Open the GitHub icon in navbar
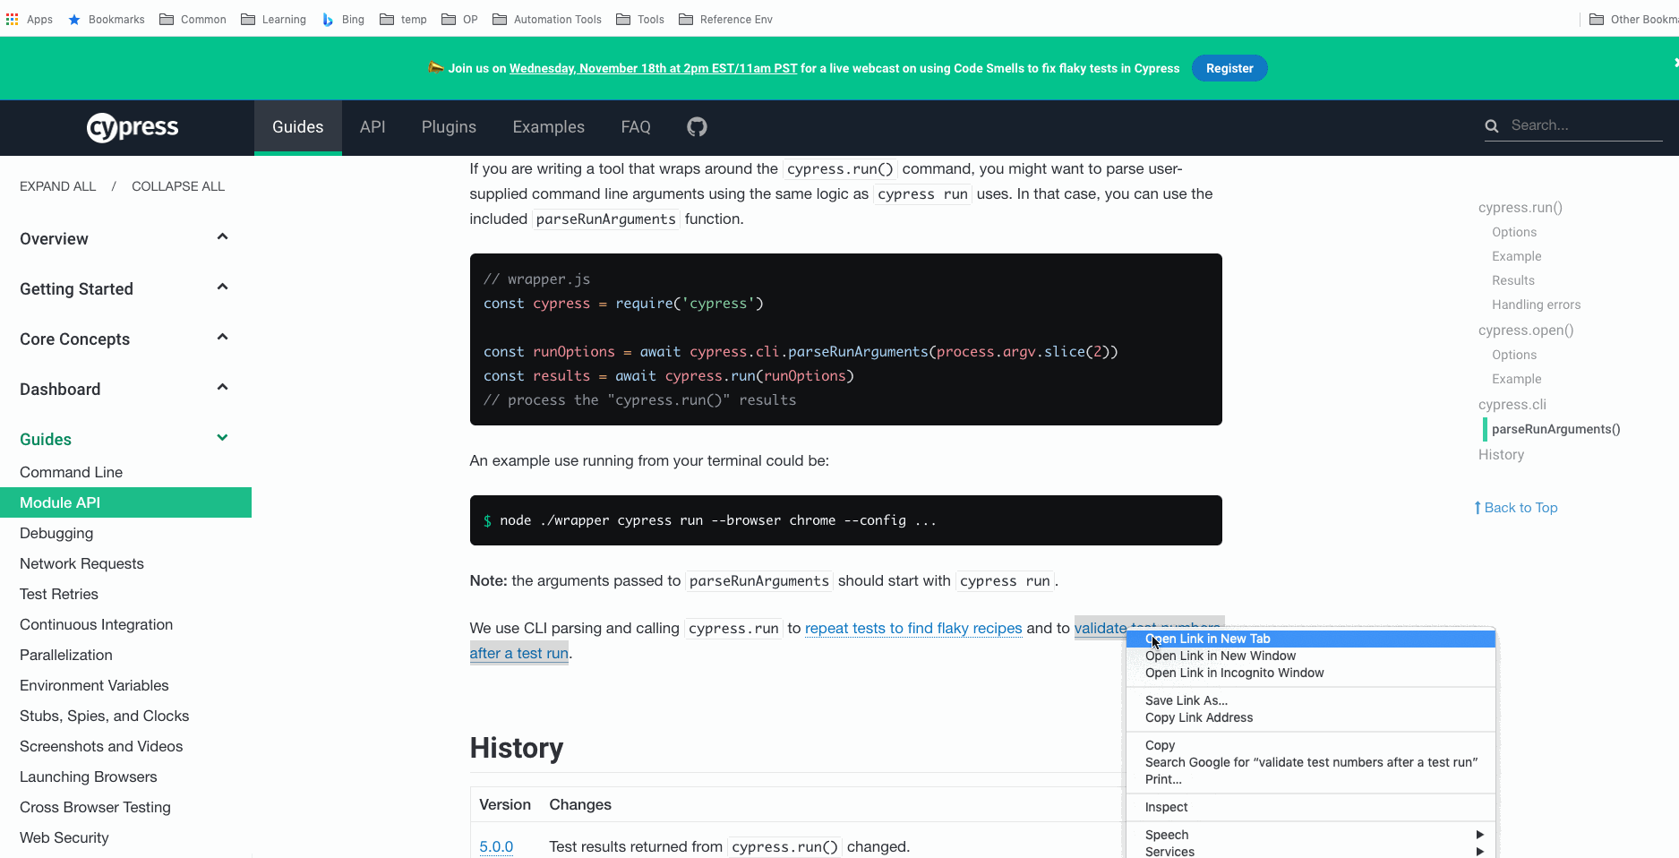This screenshot has height=858, width=1679. [x=697, y=127]
